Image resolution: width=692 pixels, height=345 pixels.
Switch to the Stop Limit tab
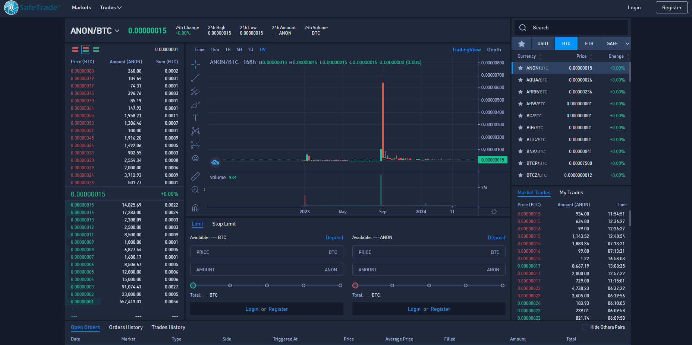[x=224, y=224]
